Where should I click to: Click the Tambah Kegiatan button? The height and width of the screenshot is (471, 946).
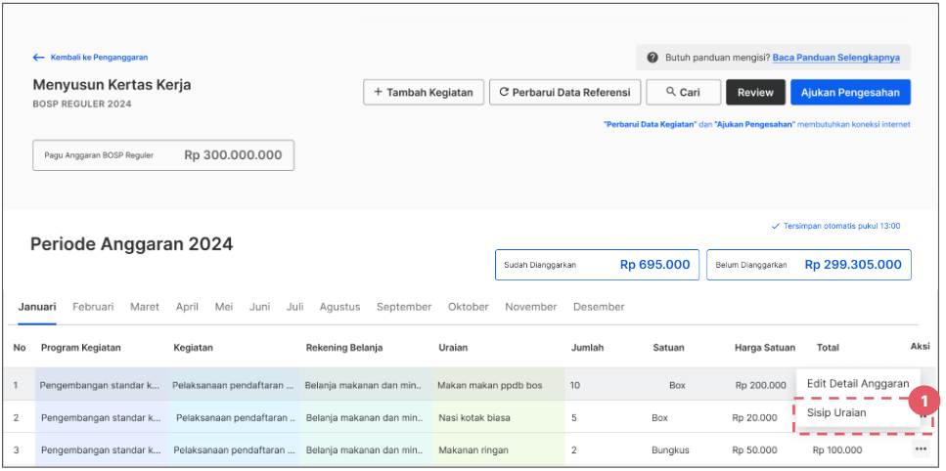(x=424, y=92)
